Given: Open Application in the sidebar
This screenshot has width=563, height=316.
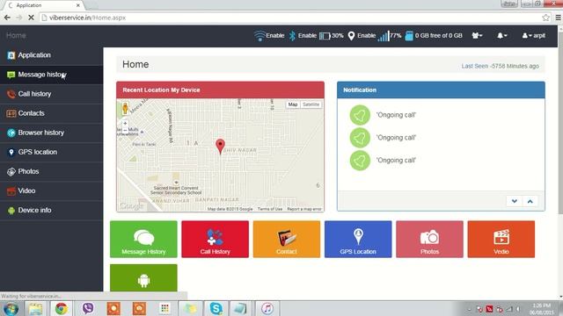Looking at the screenshot, I should [x=51, y=55].
